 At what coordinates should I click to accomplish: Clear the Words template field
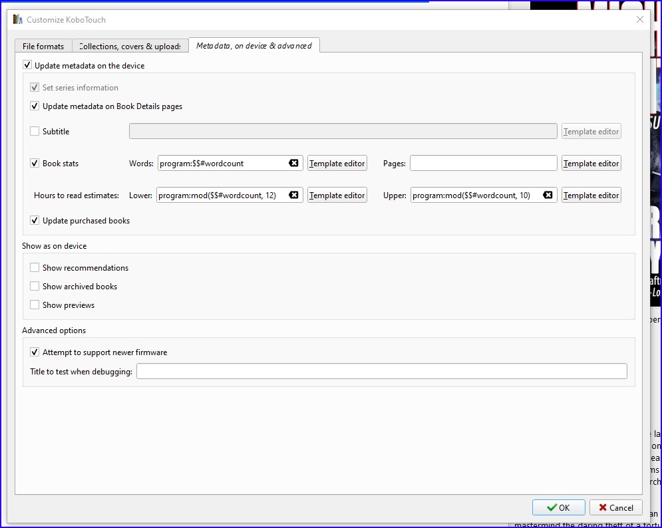click(x=293, y=163)
